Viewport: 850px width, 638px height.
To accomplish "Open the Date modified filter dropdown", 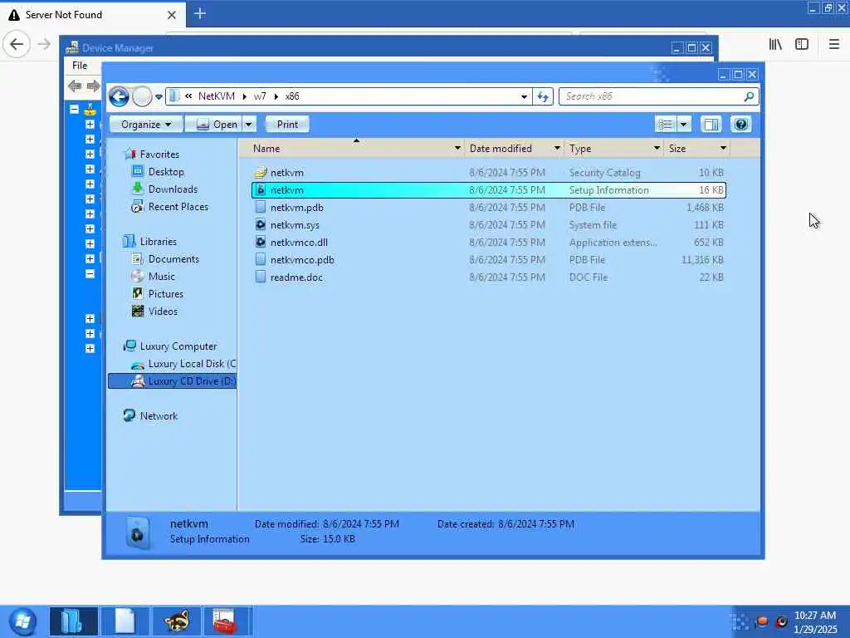I will tap(557, 148).
